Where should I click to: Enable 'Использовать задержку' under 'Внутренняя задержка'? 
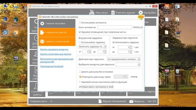[80, 42]
